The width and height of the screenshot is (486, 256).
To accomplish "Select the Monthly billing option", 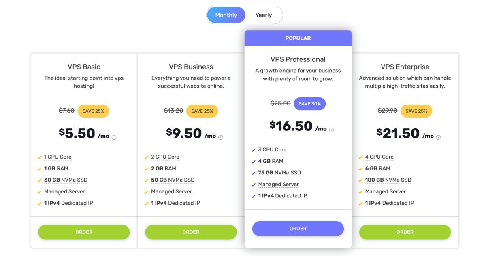I will pos(226,15).
